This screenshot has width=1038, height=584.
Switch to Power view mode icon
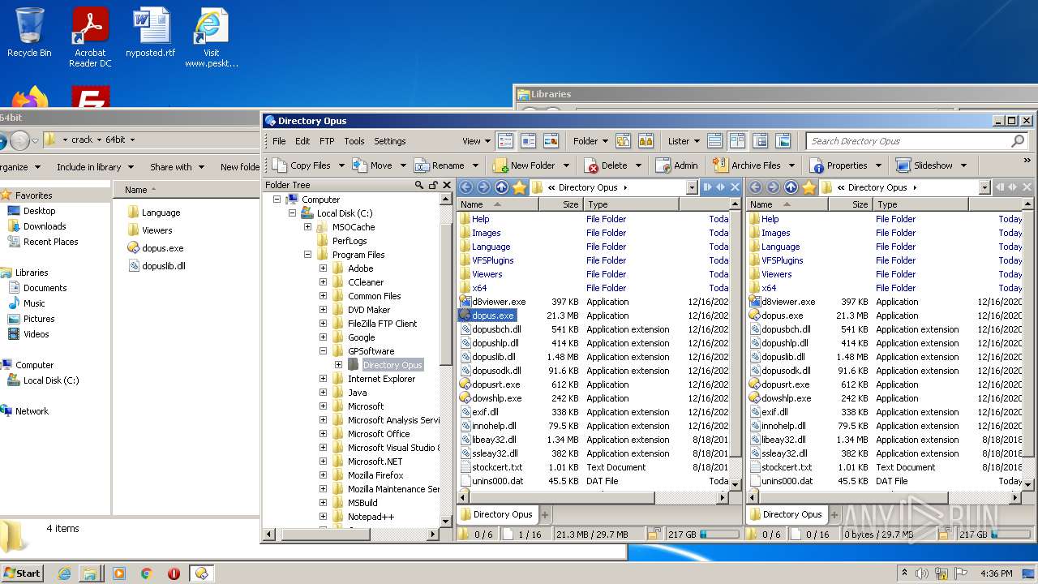click(528, 141)
